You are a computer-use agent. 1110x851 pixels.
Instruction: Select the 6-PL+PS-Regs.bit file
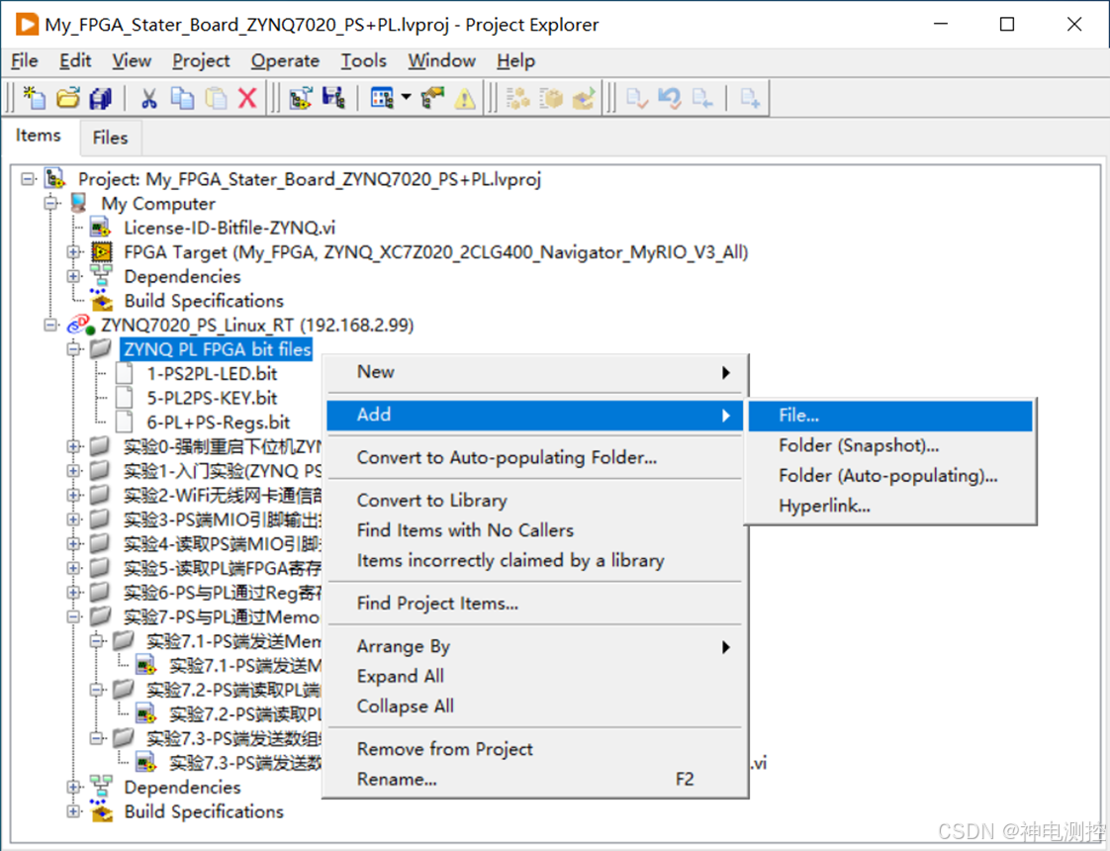tap(218, 423)
